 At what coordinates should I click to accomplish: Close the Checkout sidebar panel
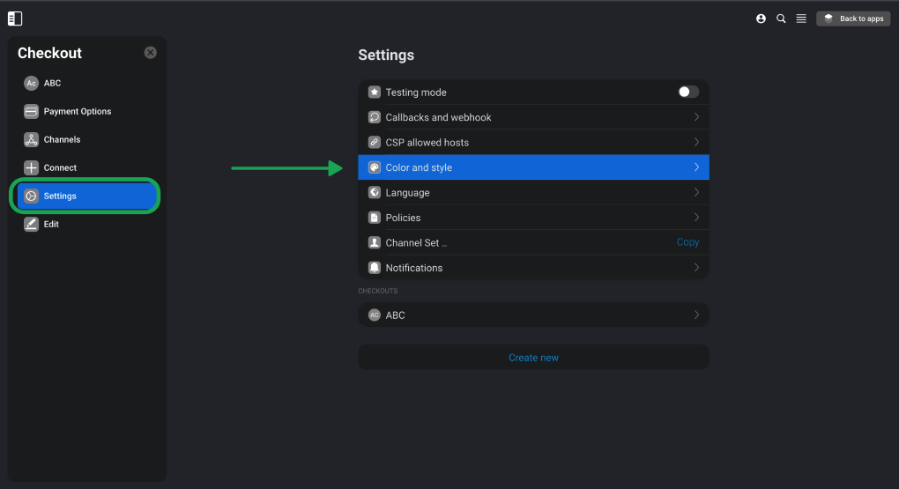tap(150, 53)
